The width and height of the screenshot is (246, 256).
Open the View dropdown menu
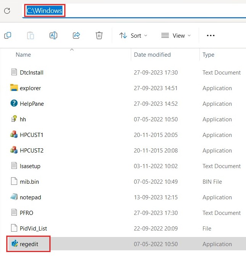tap(176, 35)
